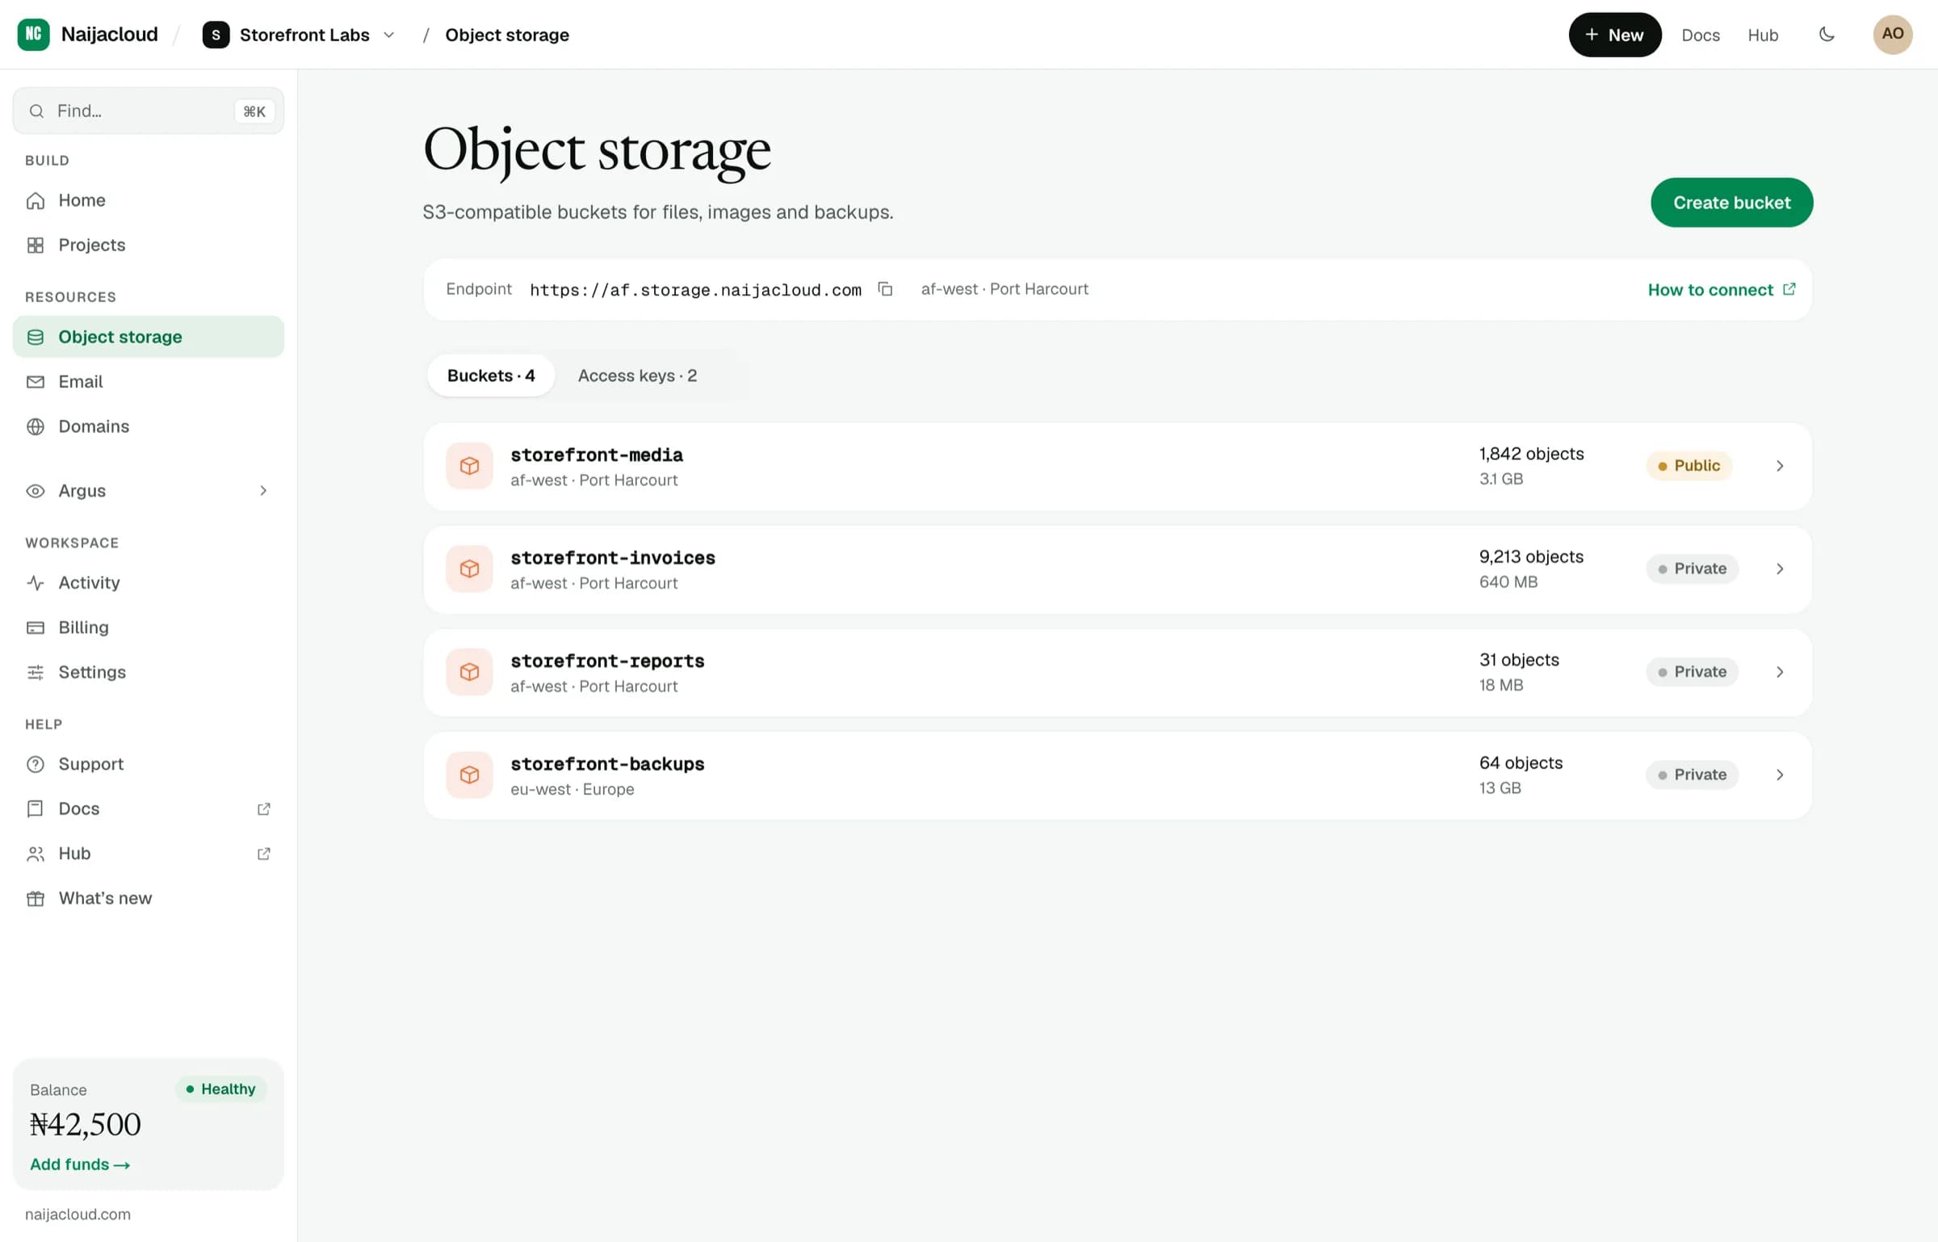Open storefront-invoices bucket via its chevron
1938x1242 pixels.
pyautogui.click(x=1780, y=569)
